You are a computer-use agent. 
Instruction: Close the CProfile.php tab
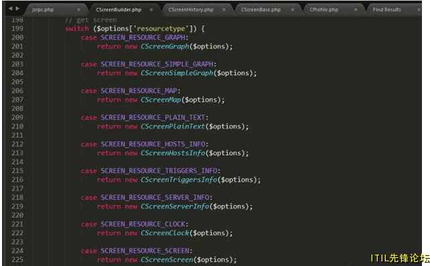coord(356,10)
